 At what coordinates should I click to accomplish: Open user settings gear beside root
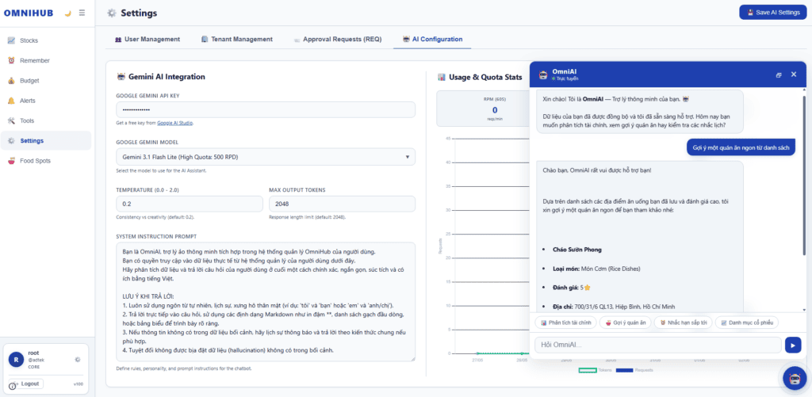(78, 359)
